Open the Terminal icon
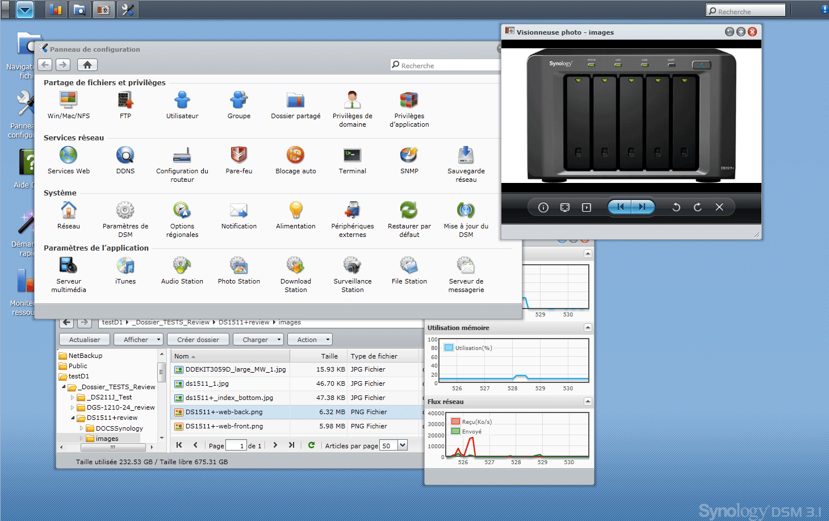 (352, 155)
